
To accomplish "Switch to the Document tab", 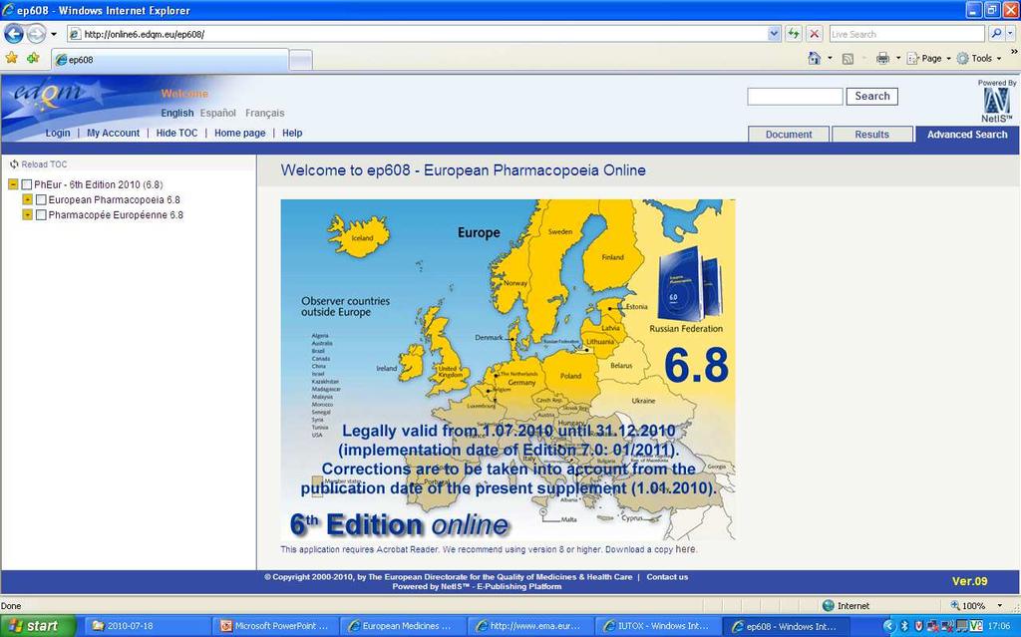I will pos(789,135).
